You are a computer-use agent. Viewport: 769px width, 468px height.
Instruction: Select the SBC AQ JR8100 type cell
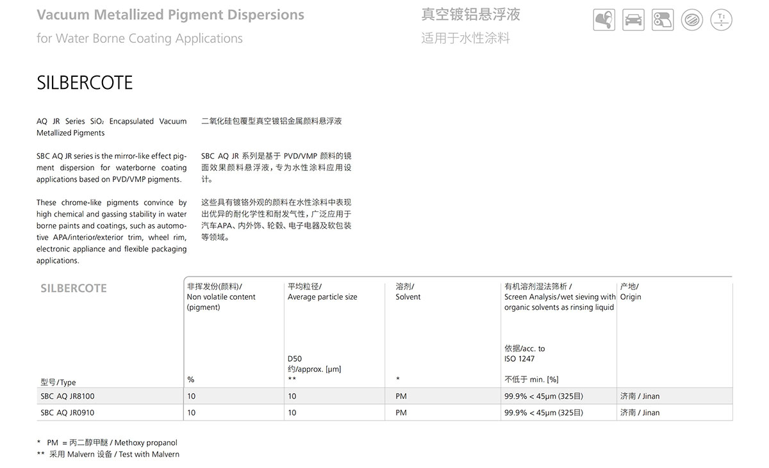(x=67, y=396)
